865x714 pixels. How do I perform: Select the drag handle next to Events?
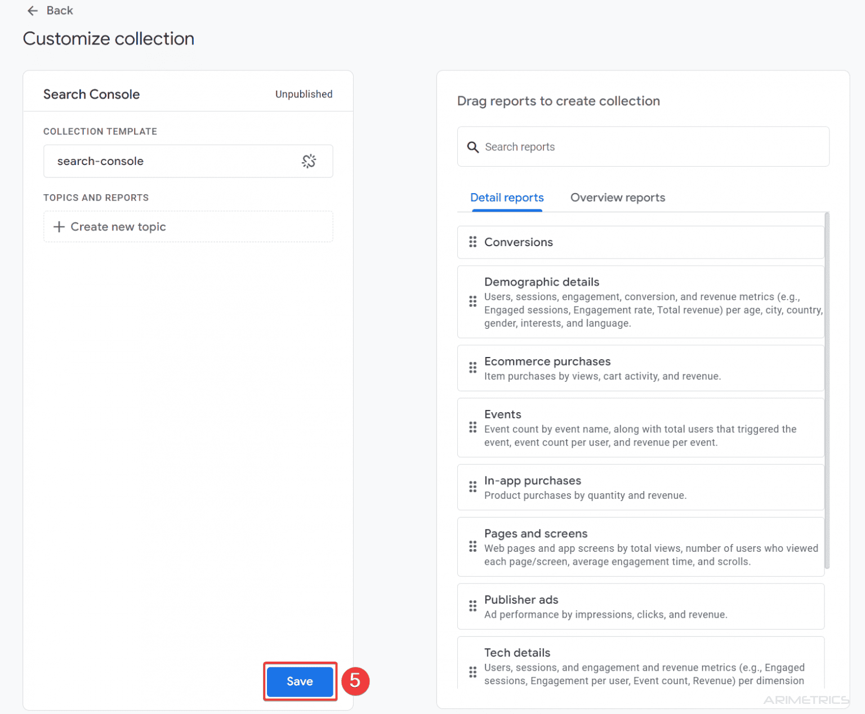473,428
